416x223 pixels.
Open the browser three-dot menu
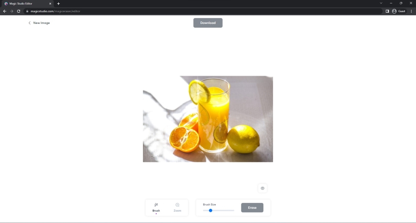(411, 11)
